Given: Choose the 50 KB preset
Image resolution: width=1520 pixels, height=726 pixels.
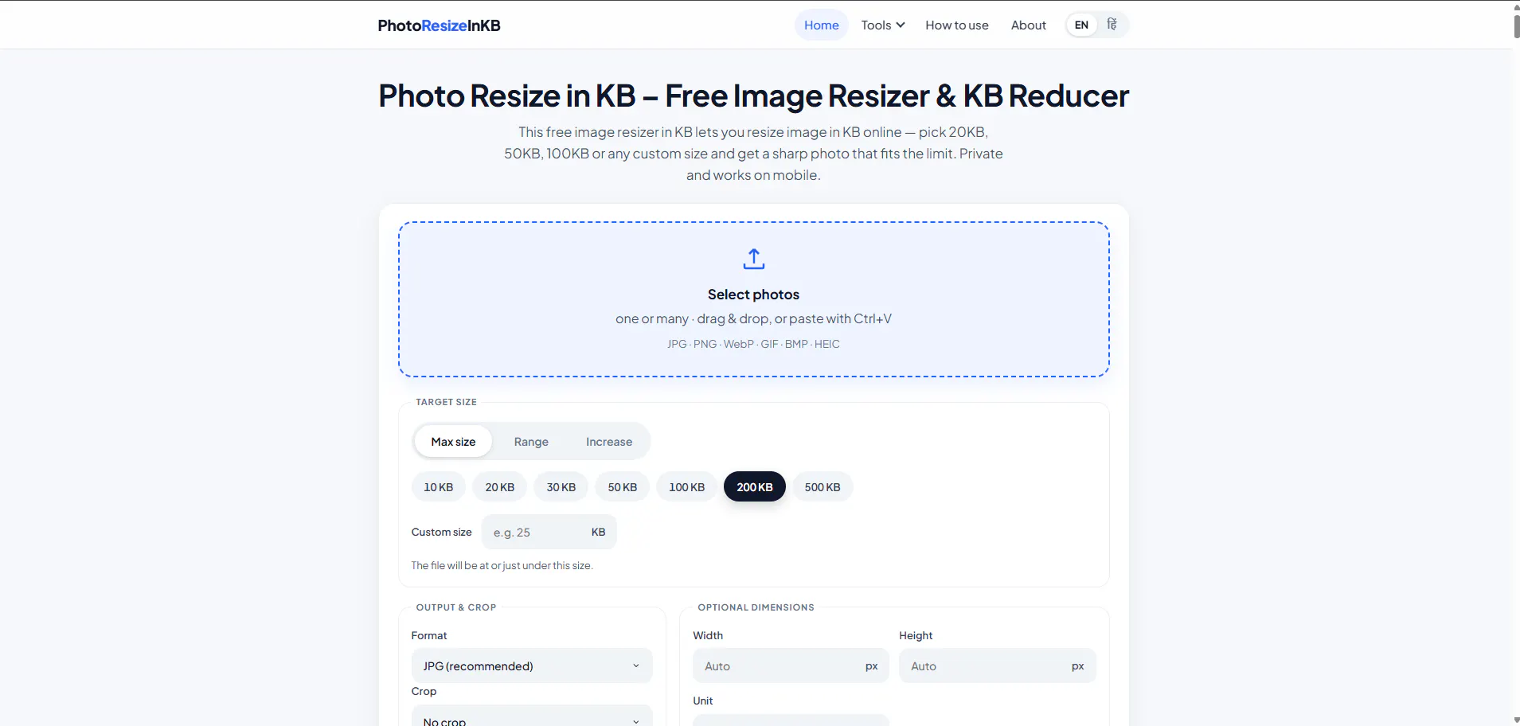Looking at the screenshot, I should tap(622, 487).
